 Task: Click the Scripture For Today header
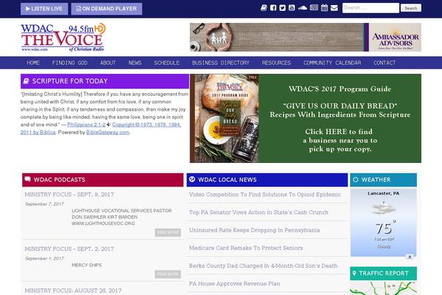[x=105, y=81]
